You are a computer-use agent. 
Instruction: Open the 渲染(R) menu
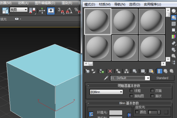coord(67,3)
